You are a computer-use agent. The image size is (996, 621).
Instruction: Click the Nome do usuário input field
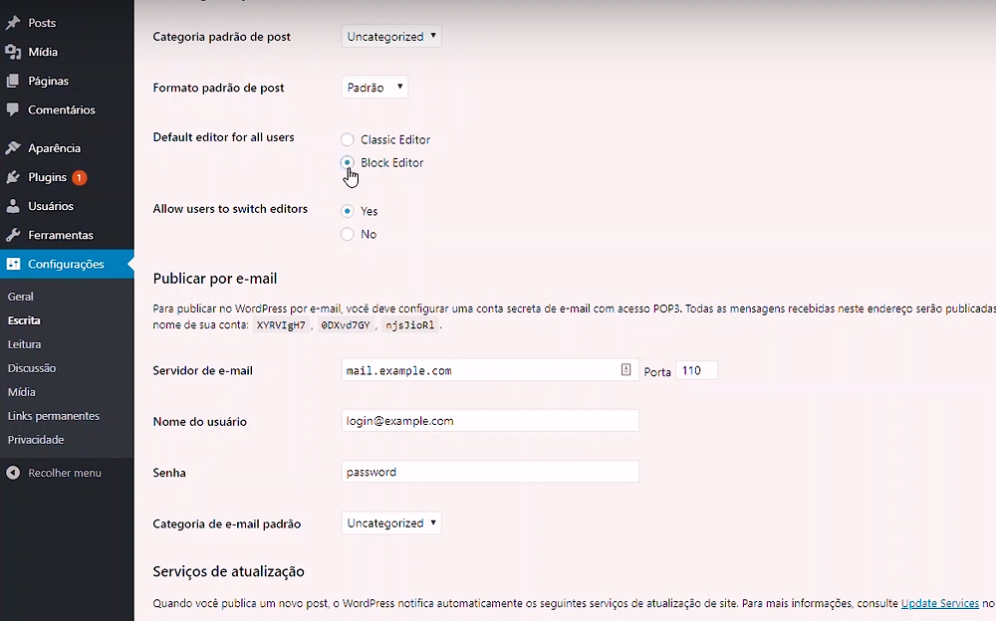[x=490, y=421]
